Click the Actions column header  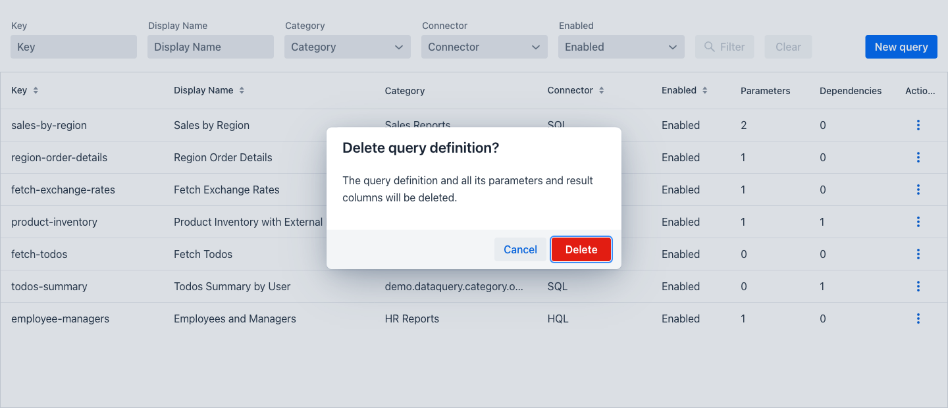pos(920,91)
